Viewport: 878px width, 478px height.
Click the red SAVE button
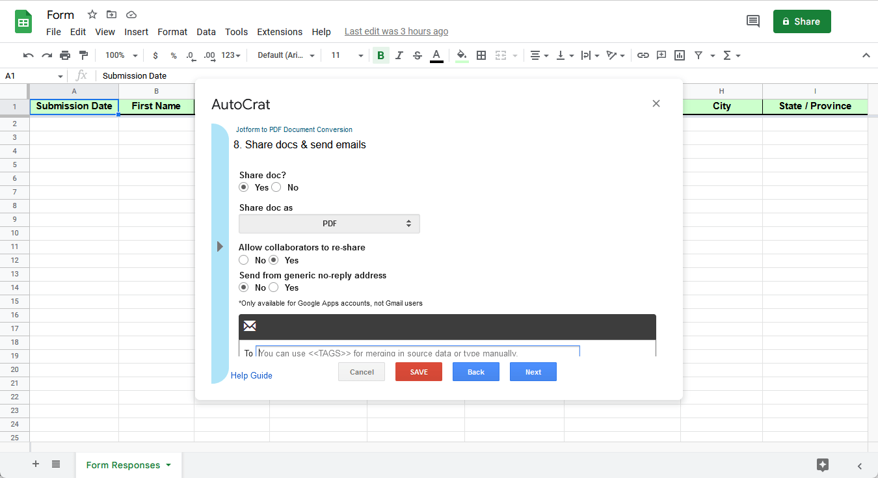pos(419,372)
